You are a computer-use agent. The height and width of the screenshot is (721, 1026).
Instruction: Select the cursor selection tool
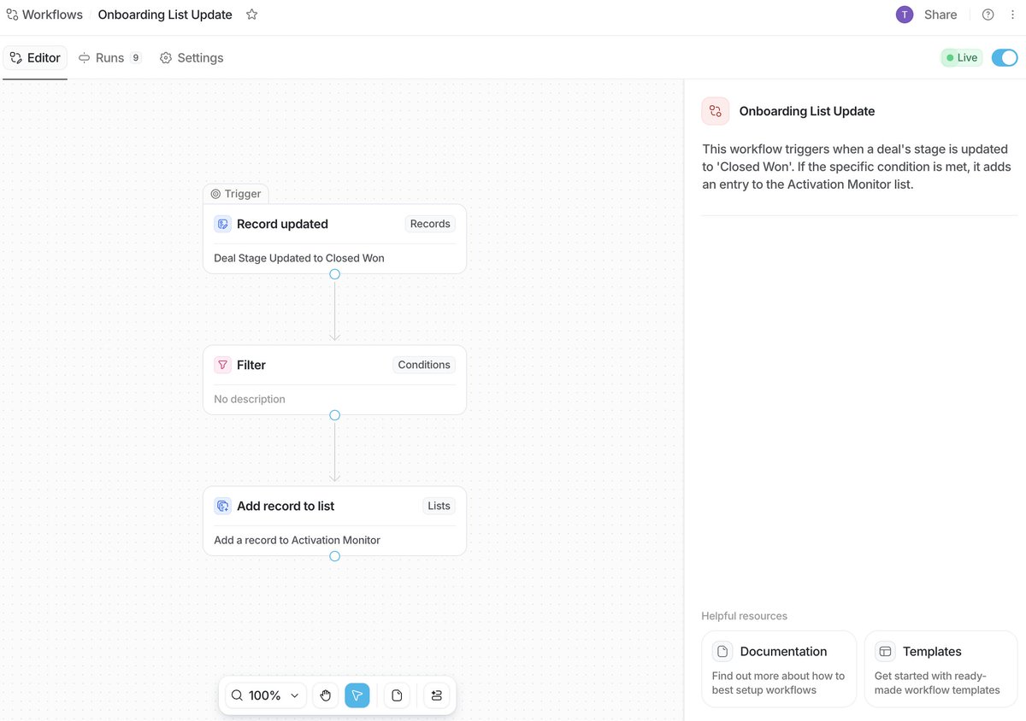click(357, 695)
